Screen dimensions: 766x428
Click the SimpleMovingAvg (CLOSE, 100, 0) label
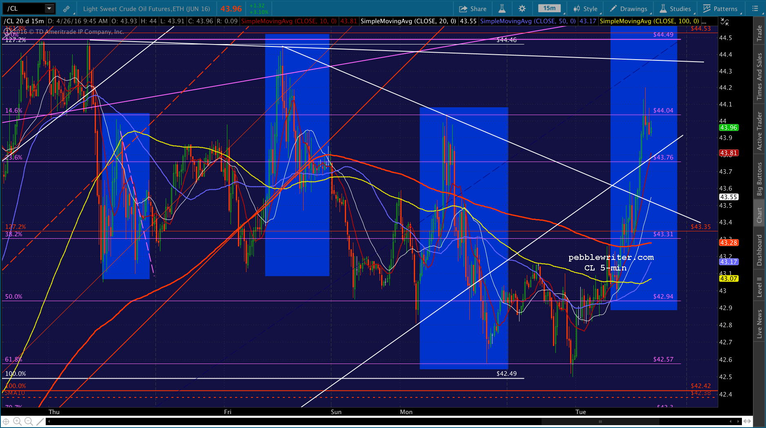click(649, 21)
